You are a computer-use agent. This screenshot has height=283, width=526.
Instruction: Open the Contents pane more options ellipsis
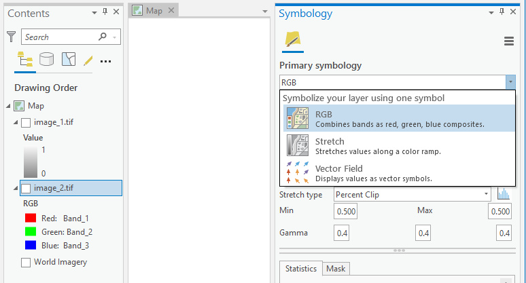point(105,60)
